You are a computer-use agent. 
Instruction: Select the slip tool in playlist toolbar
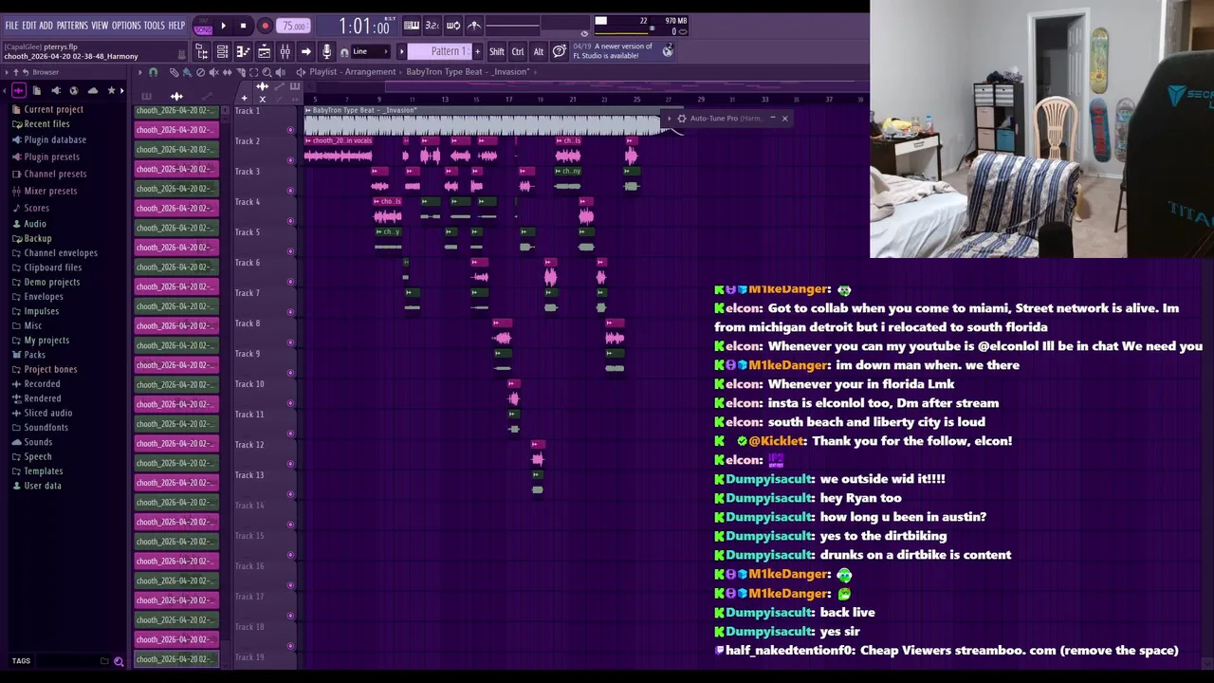click(227, 72)
